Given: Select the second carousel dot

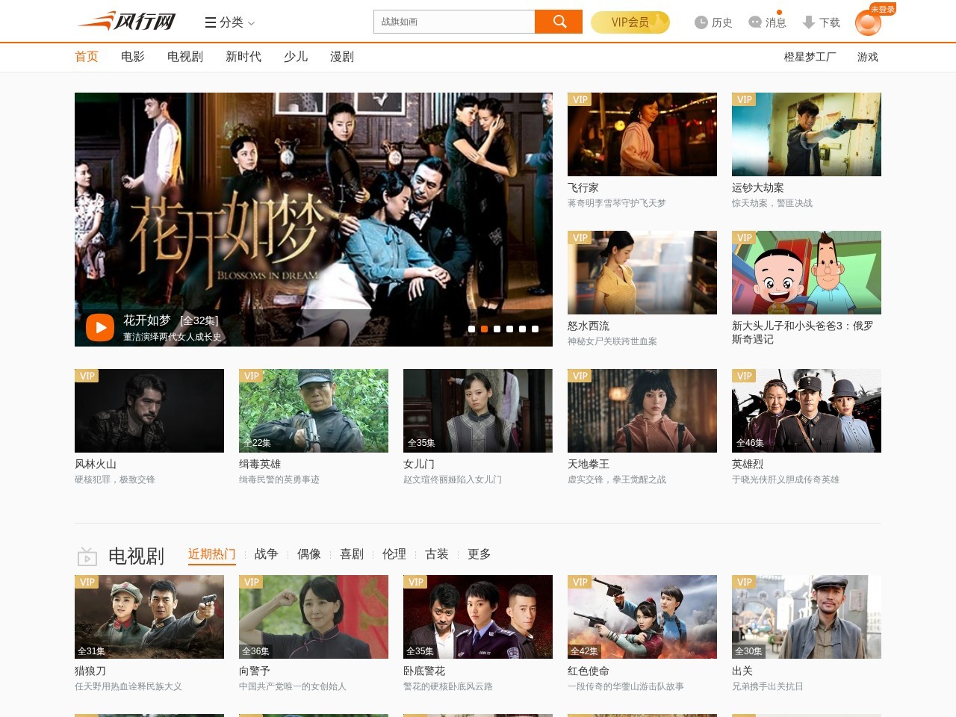Looking at the screenshot, I should [x=484, y=329].
